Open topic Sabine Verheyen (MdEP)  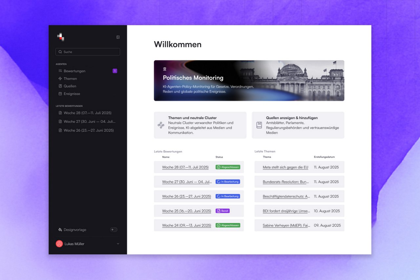[x=286, y=225]
